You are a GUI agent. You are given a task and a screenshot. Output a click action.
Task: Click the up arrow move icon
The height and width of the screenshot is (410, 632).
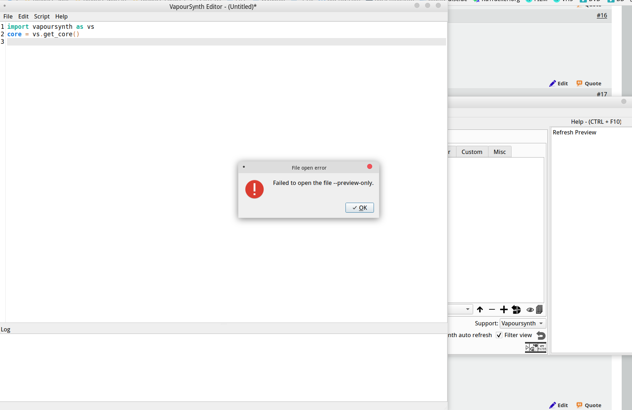click(x=480, y=309)
